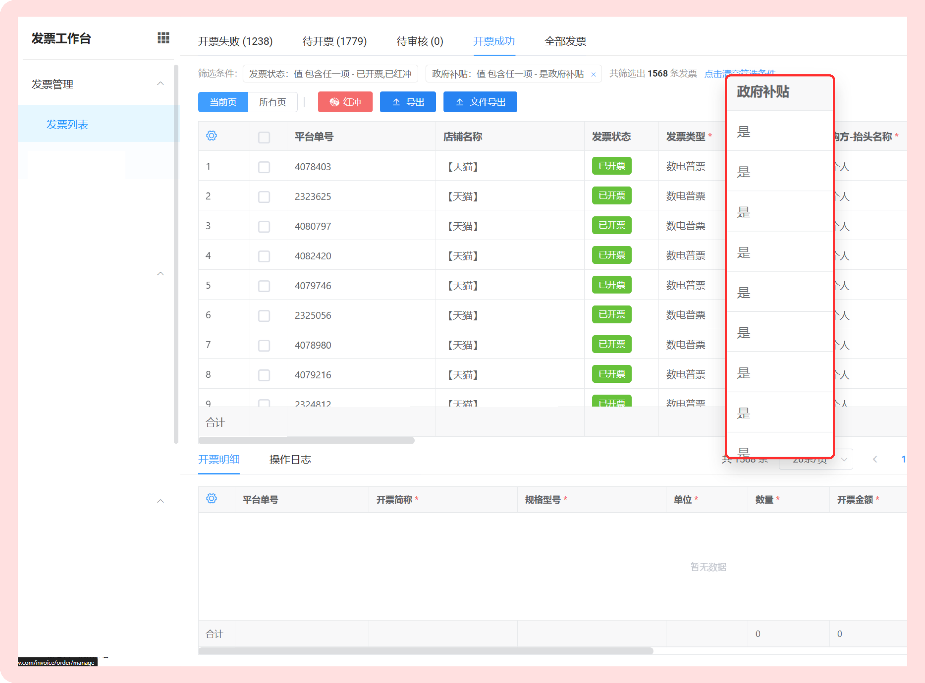925x683 pixels.
Task: Check the row with order 4078403
Action: 264,167
